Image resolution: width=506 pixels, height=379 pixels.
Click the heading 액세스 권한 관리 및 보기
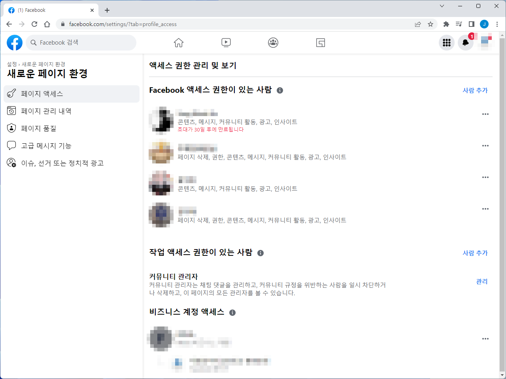[193, 66]
